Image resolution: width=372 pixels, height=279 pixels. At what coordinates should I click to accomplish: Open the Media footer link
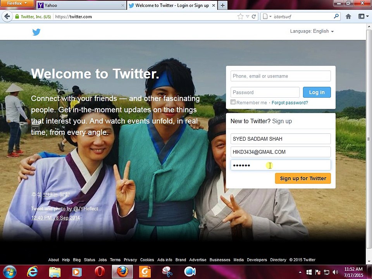point(238,260)
